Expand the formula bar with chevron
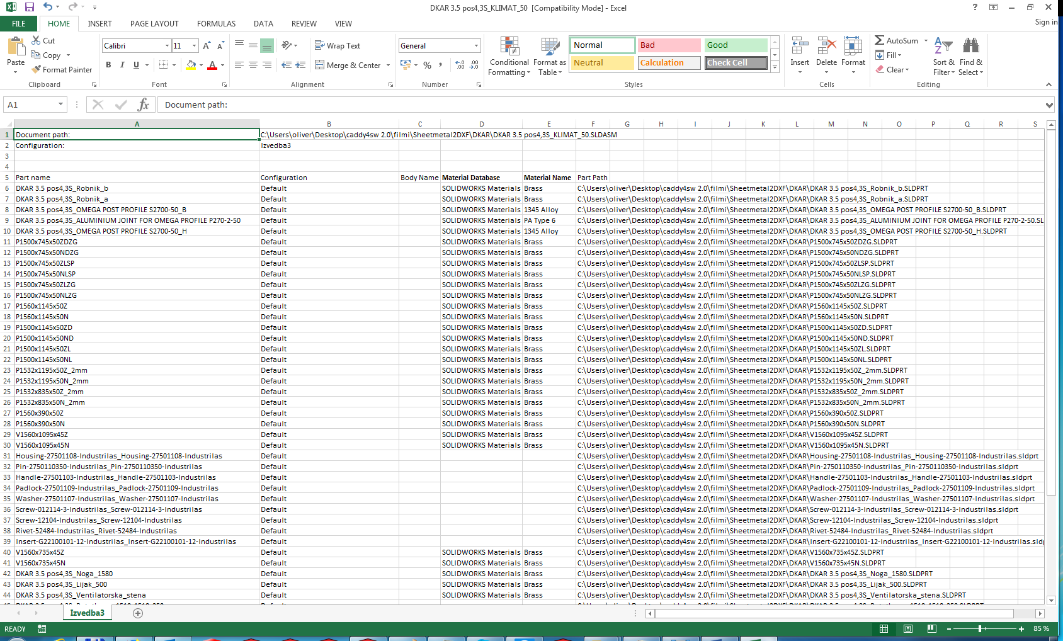 (1049, 105)
